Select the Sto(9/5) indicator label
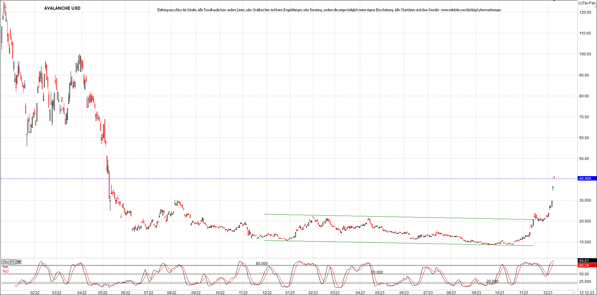 click(x=9, y=262)
